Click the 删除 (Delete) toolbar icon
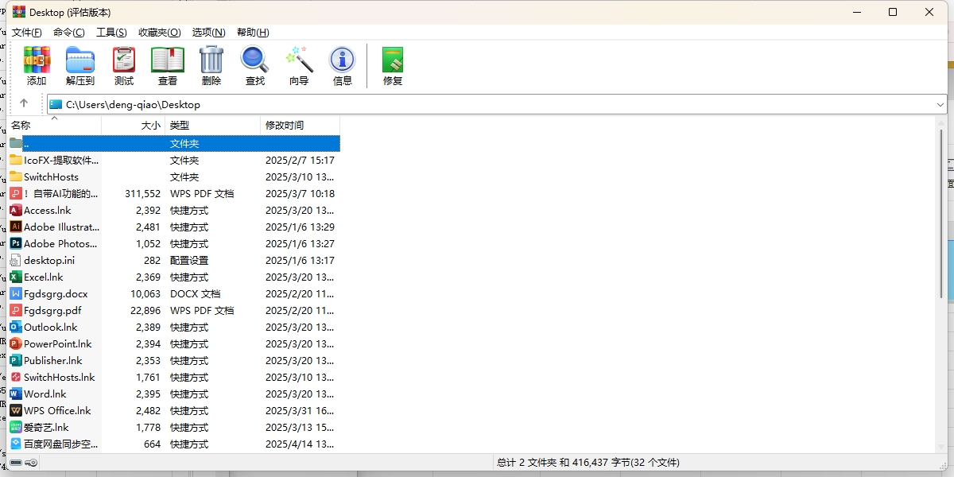 pos(210,65)
